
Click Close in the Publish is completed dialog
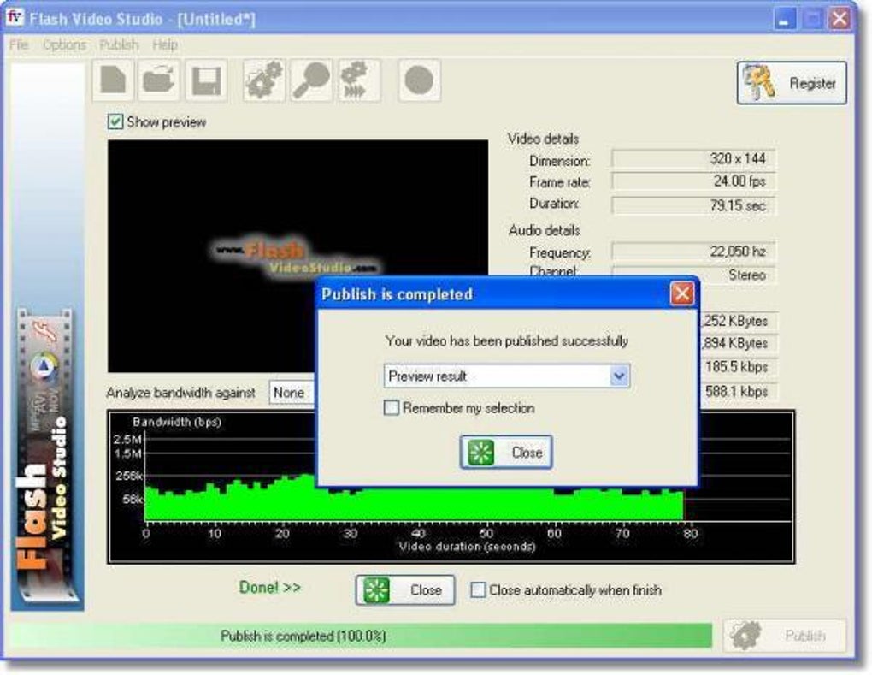506,452
